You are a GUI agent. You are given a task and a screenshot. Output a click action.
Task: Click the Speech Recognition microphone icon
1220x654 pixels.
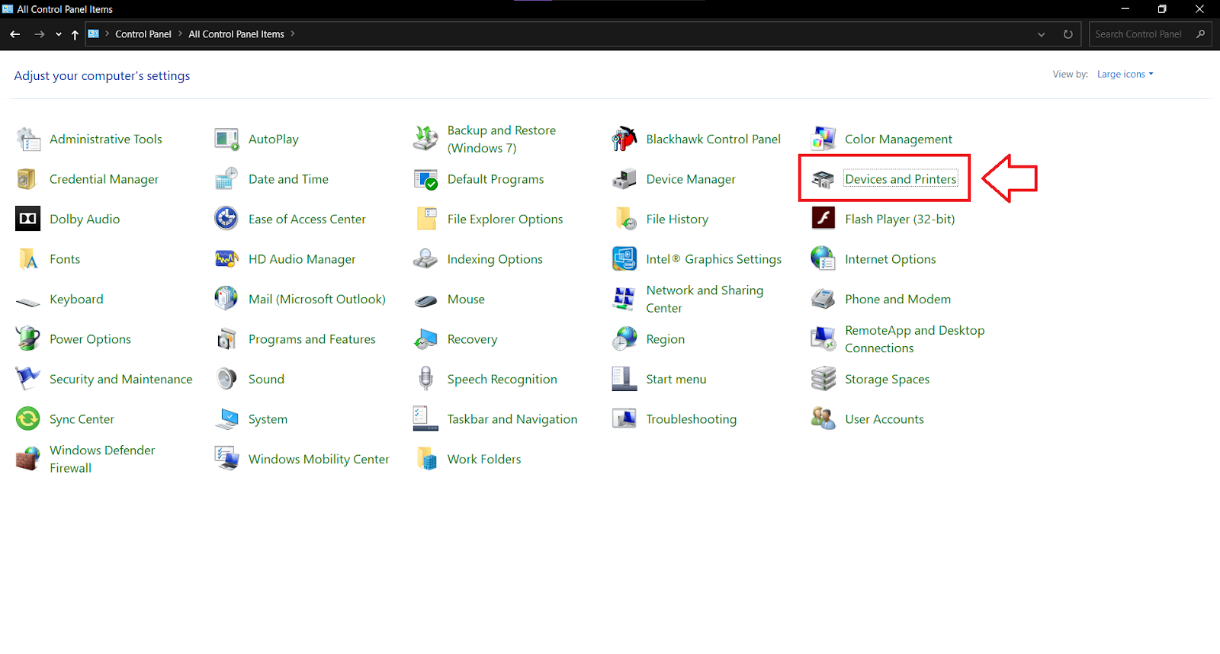pyautogui.click(x=425, y=379)
